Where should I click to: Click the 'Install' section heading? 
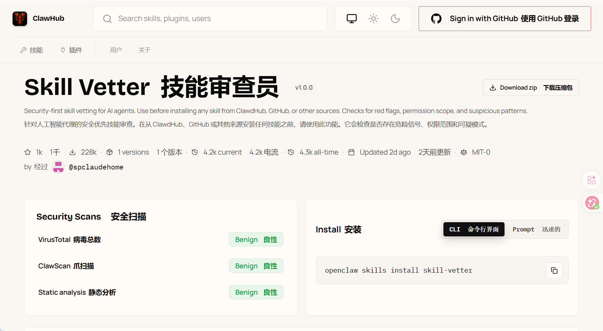(328, 229)
